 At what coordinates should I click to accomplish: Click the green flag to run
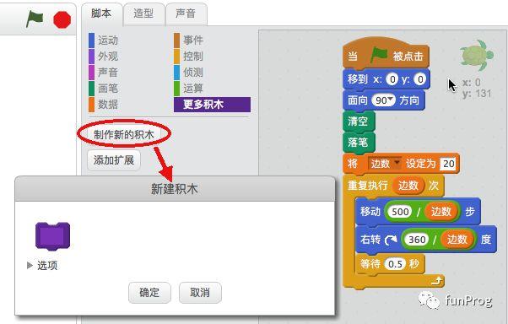35,19
